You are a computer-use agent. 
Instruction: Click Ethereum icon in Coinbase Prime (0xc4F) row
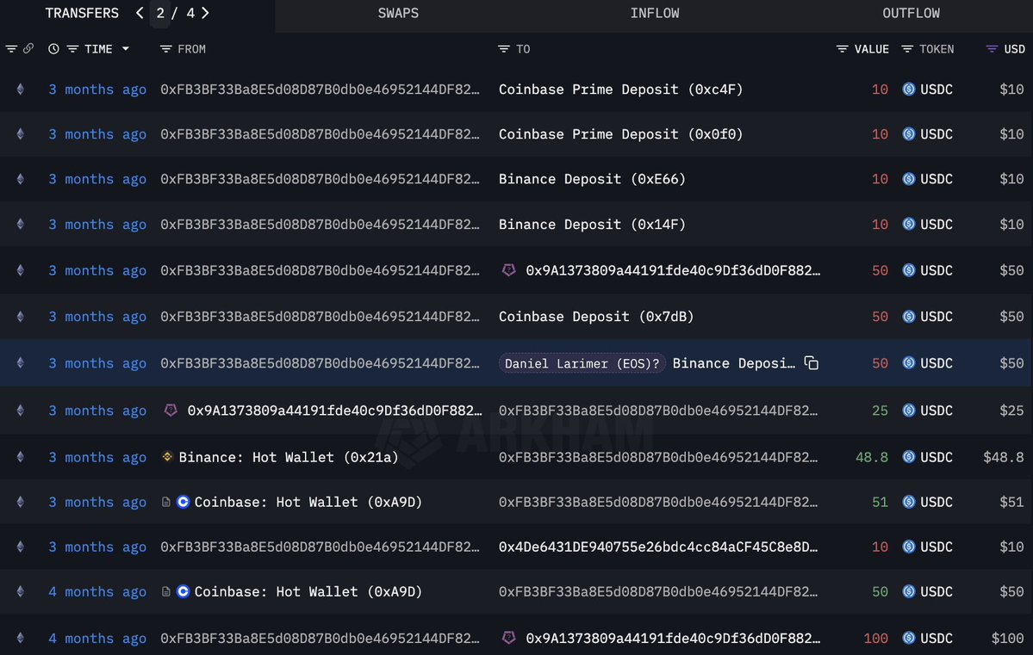click(x=21, y=89)
